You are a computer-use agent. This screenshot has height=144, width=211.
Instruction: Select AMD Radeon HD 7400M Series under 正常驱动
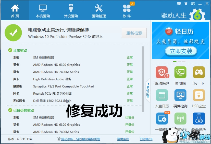[x=56, y=72]
